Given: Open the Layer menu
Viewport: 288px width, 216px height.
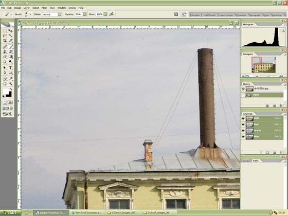Looking at the screenshot, I should click(27, 8).
